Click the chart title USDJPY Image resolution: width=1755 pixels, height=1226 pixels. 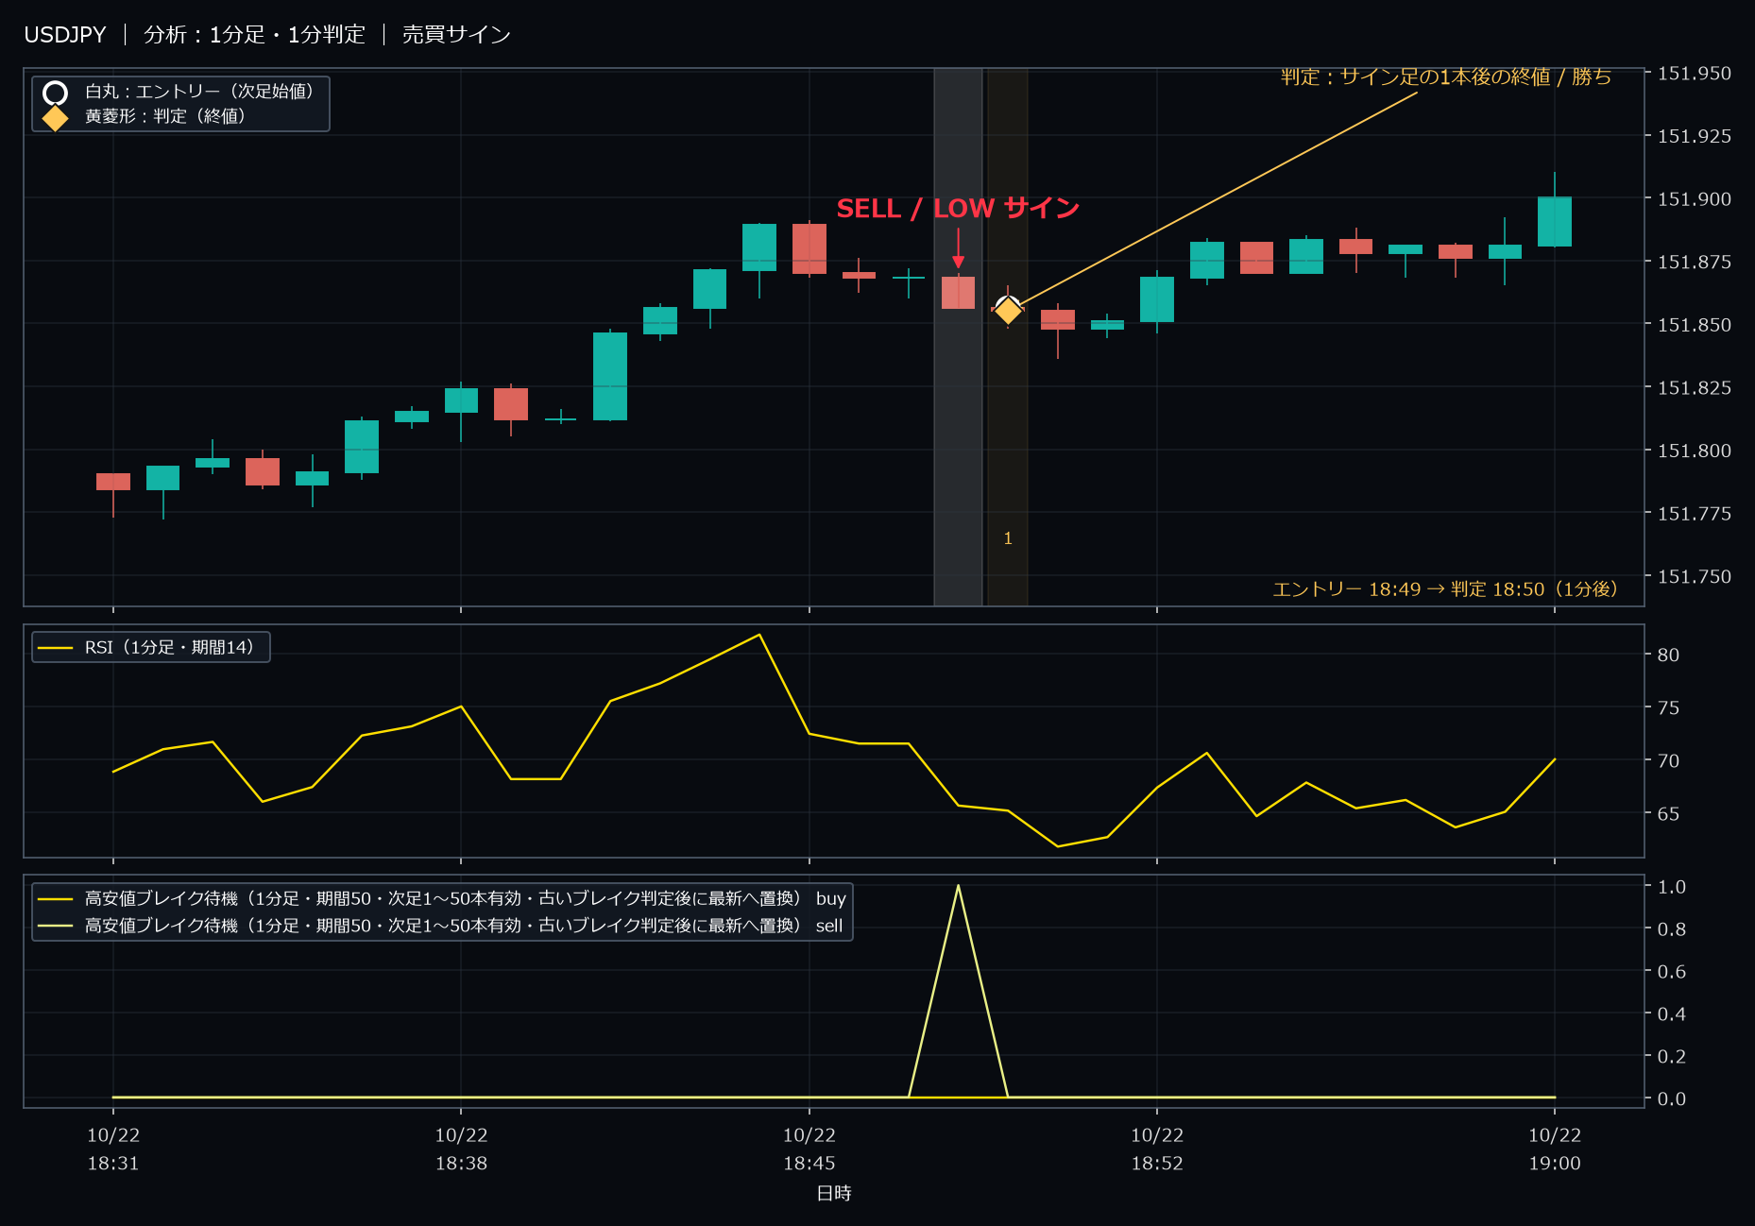tap(65, 35)
